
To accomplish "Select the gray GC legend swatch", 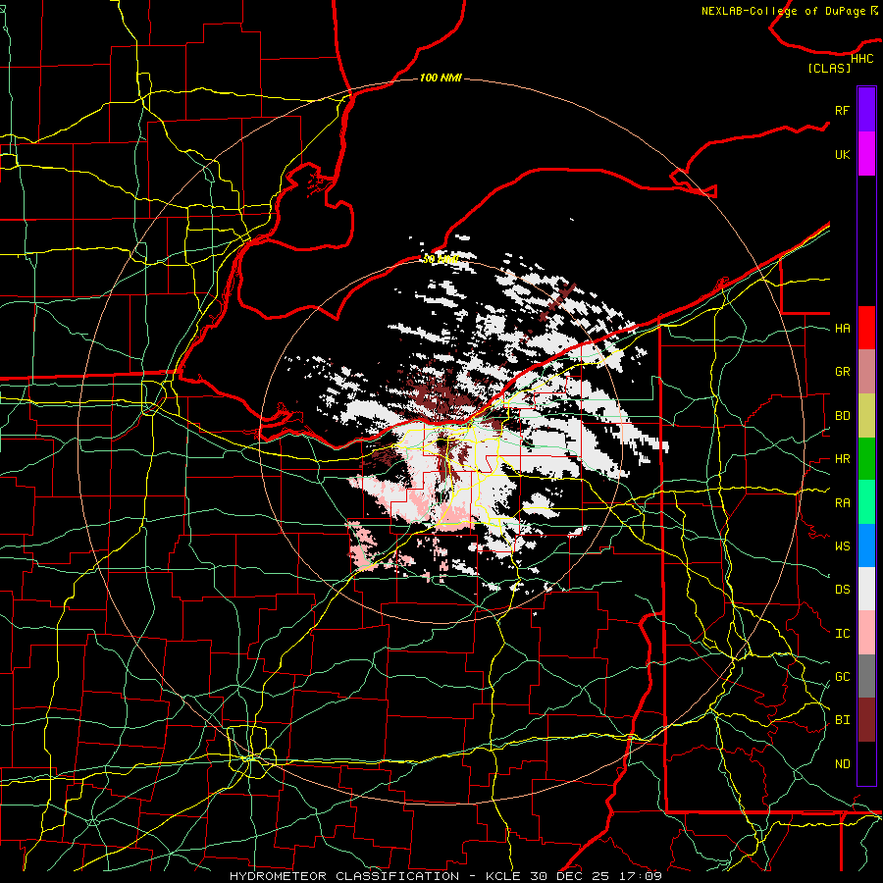I will pos(866,676).
